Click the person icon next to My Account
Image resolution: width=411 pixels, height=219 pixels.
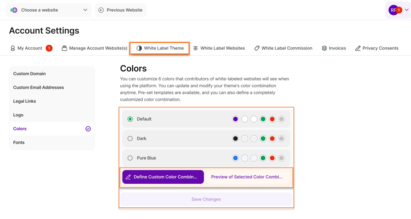[x=13, y=49]
